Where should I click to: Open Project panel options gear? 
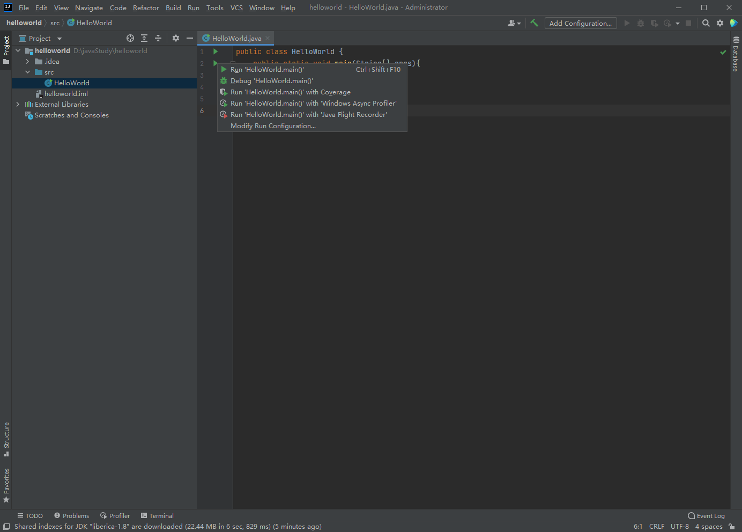176,38
